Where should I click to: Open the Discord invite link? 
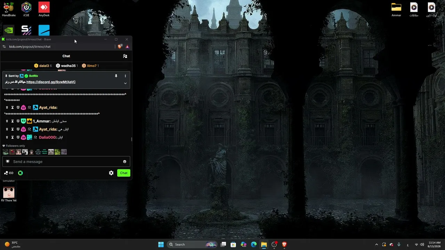[51, 82]
